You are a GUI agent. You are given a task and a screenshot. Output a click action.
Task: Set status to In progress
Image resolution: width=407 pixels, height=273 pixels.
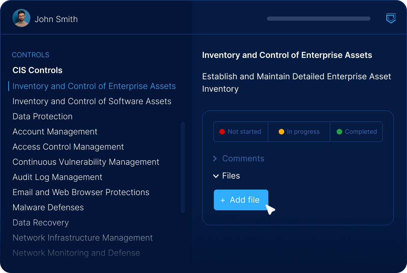click(x=299, y=132)
